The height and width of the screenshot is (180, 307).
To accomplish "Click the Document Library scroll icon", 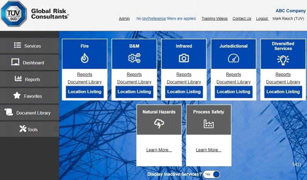I will point(9,112).
